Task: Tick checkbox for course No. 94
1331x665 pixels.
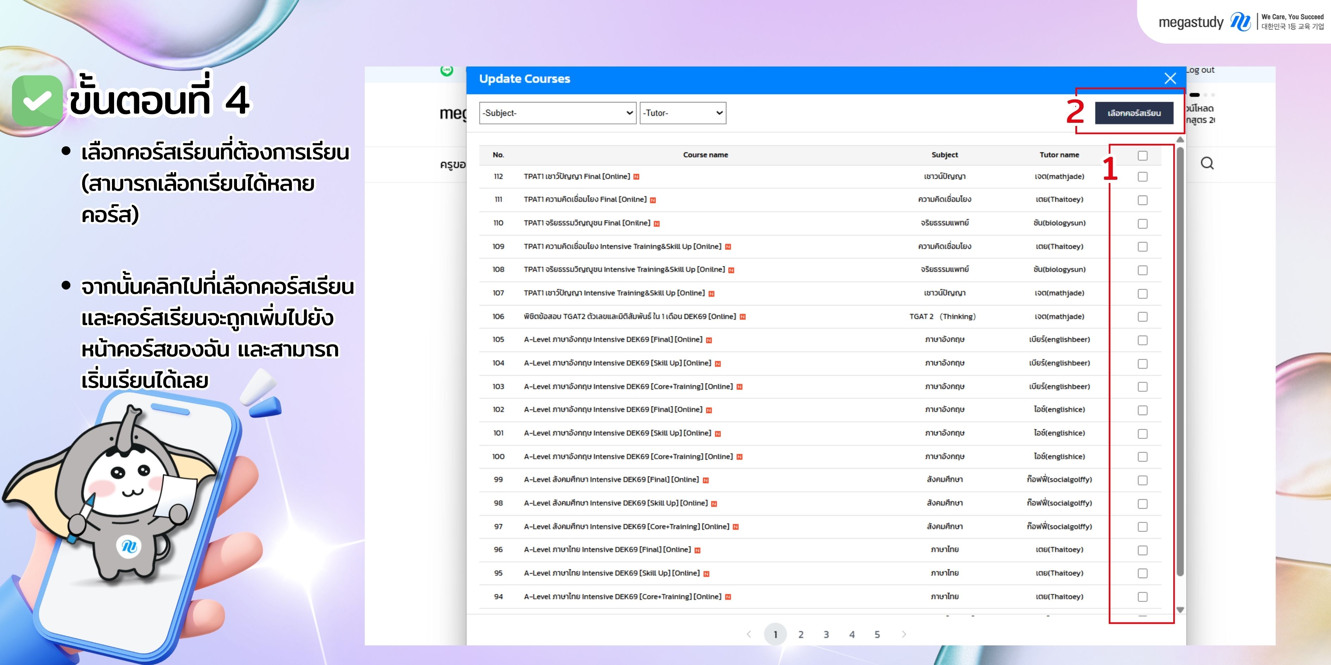Action: coord(1142,597)
